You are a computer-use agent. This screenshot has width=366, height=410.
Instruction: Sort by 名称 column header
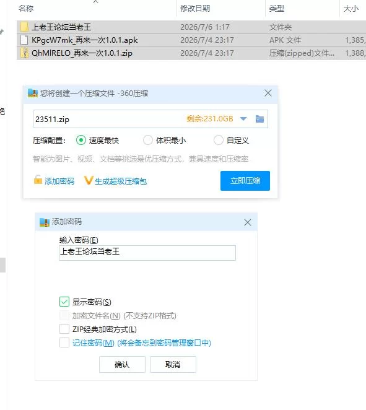pyautogui.click(x=26, y=9)
